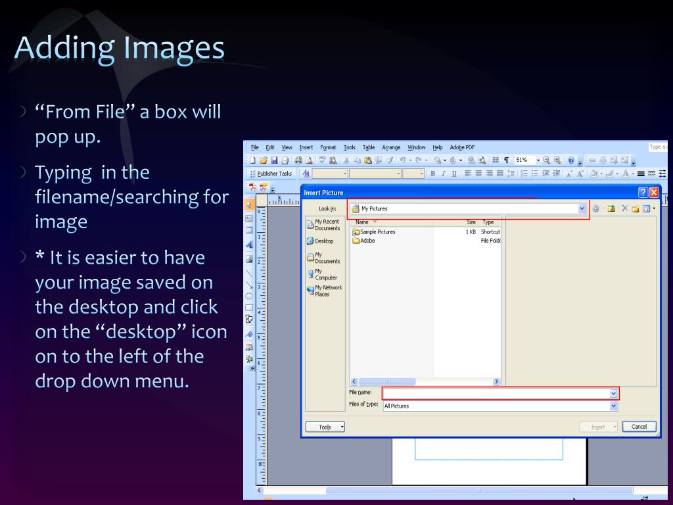Viewport: 673px width, 505px height.
Task: Open the Adobe PDF menu
Action: point(462,147)
